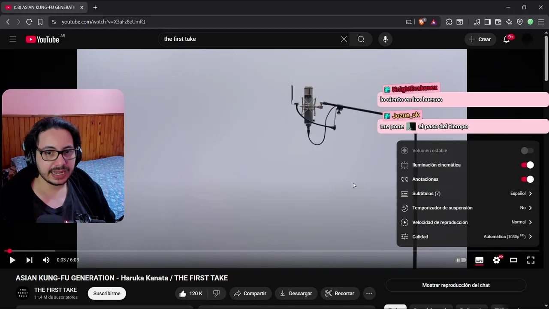Open the Brave Shields lion icon
This screenshot has height=309, width=549.
pyautogui.click(x=422, y=21)
